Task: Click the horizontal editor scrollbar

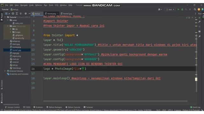Action: tap(115, 101)
